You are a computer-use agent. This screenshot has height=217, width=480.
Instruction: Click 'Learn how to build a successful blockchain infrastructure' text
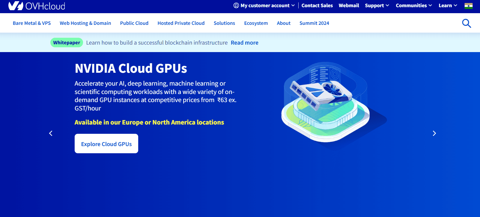(157, 43)
